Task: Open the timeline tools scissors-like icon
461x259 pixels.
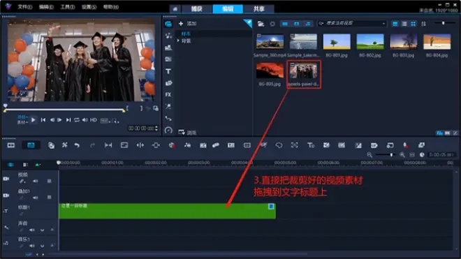Action: [65, 145]
